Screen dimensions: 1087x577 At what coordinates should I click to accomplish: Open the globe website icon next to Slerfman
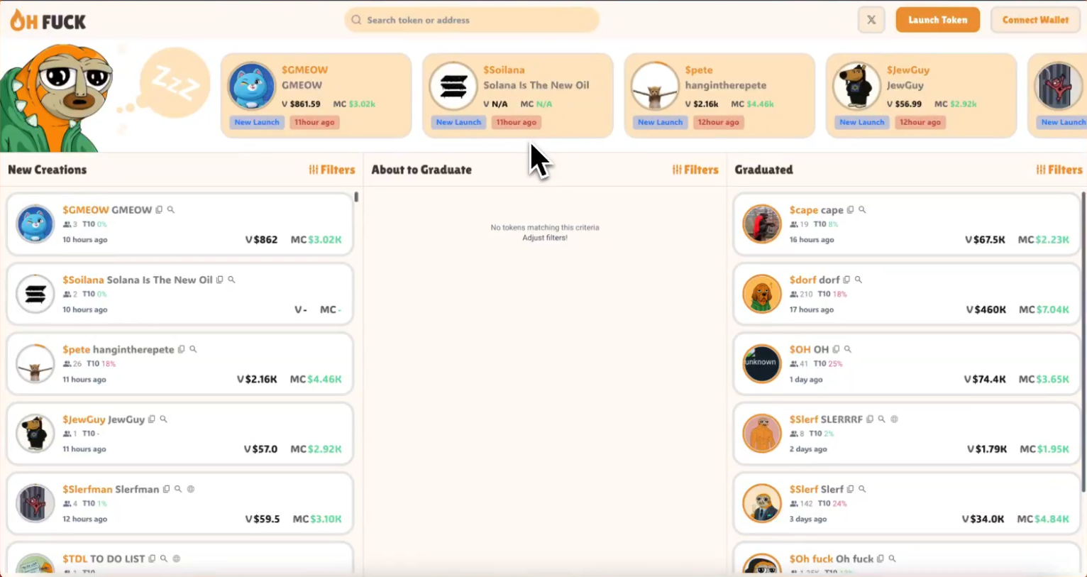point(191,489)
